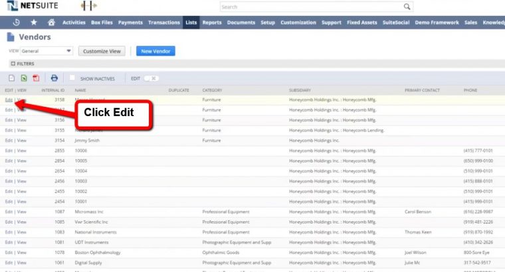This screenshot has height=272, width=505.
Task: Open the Transactions menu
Action: (x=164, y=22)
